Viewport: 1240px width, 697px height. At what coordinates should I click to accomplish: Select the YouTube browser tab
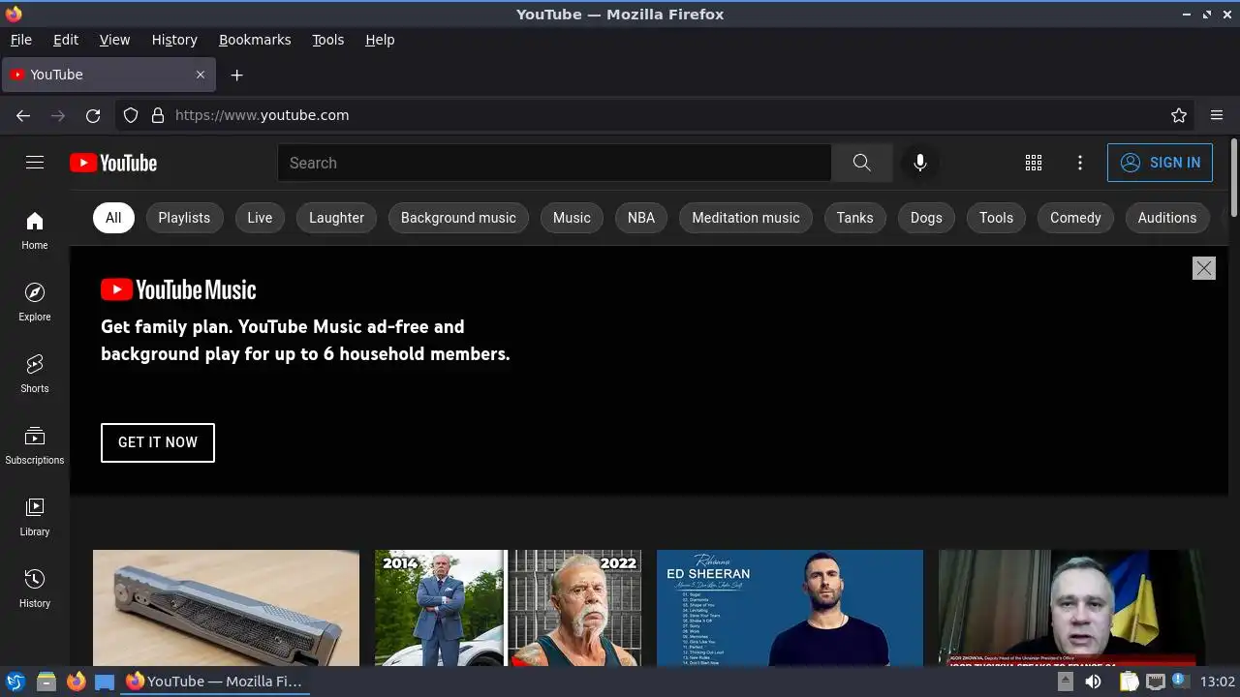108,75
